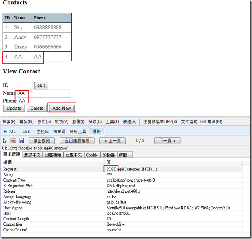Click the Content-Length header label
The image size is (252, 239).
[x=16, y=219]
